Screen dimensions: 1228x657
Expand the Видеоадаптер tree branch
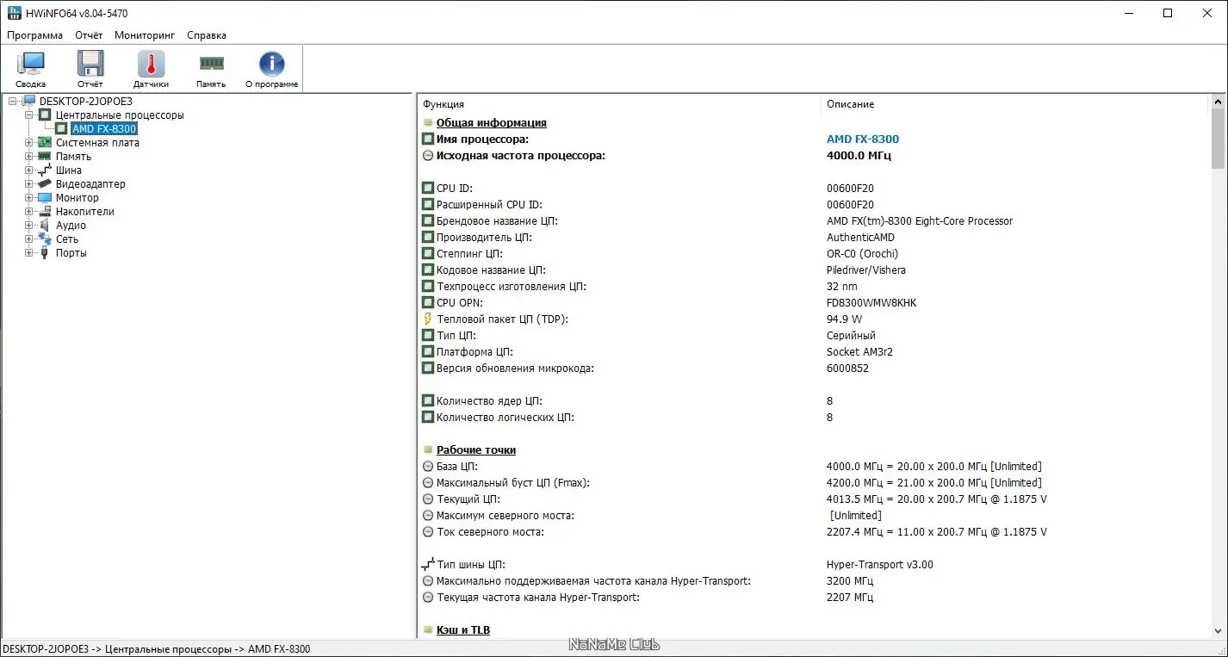tap(29, 184)
